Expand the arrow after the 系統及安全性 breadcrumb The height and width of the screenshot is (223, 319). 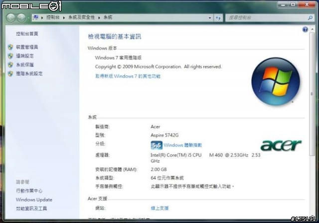pyautogui.click(x=99, y=18)
